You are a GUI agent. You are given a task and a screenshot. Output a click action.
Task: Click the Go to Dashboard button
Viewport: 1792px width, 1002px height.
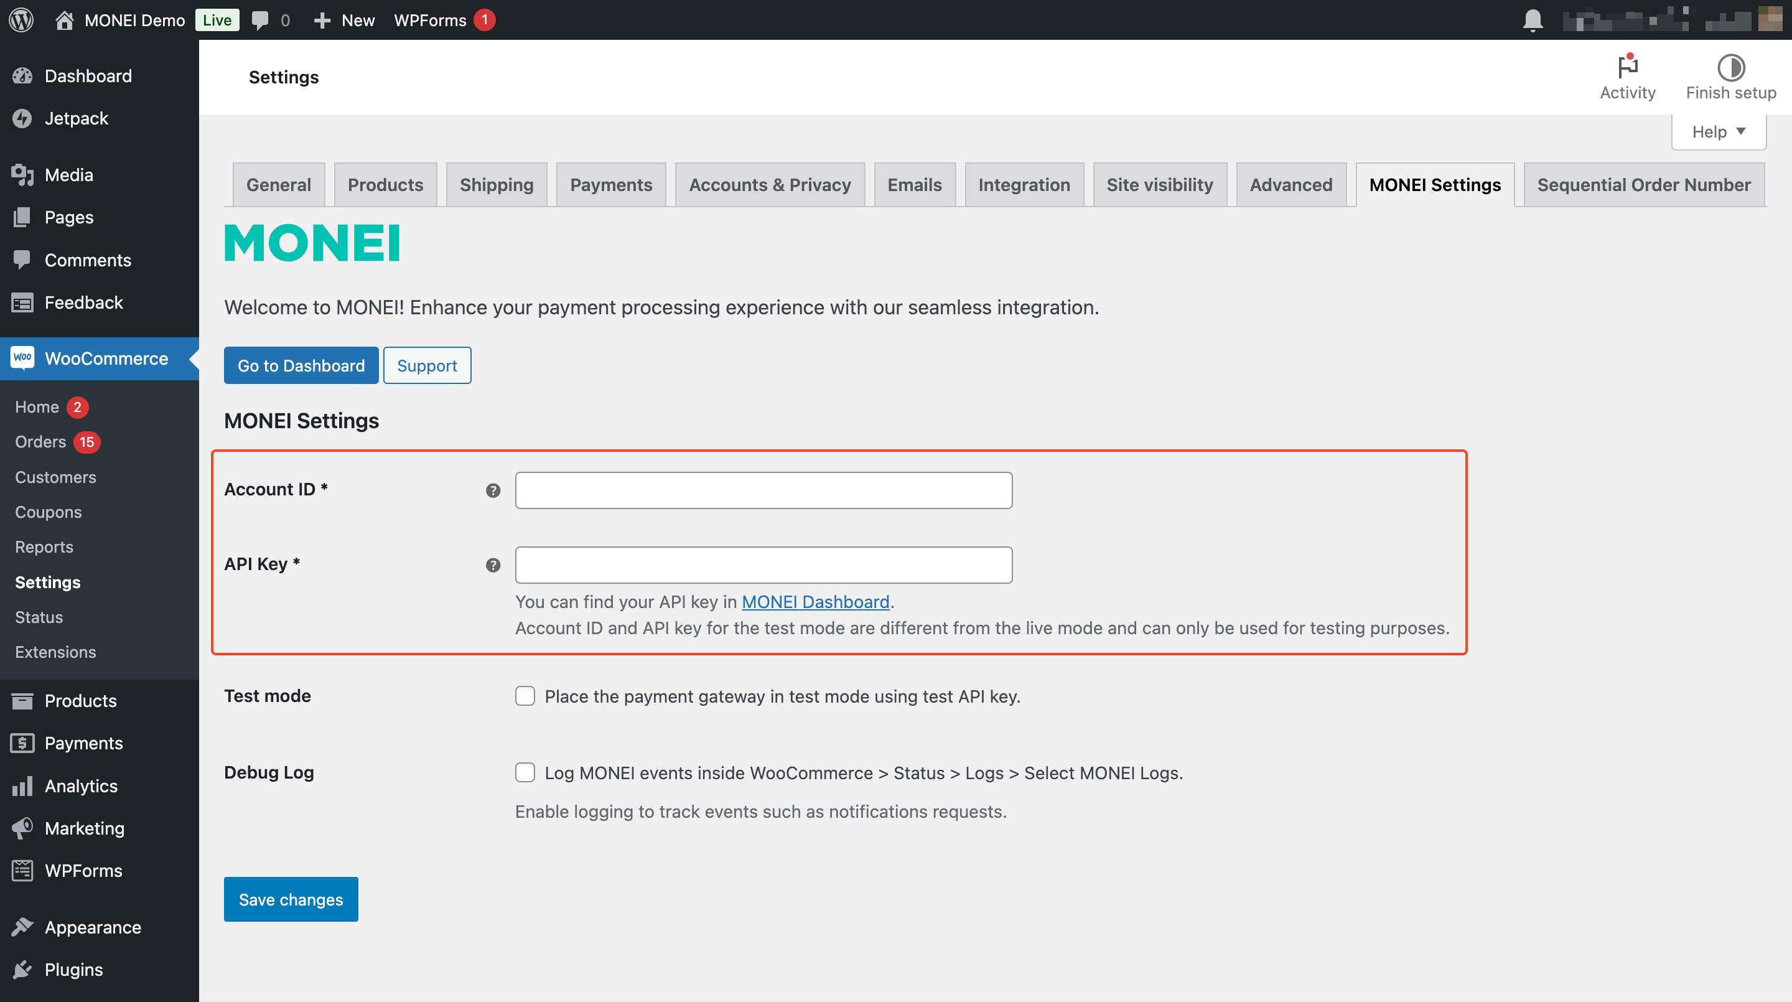point(302,364)
